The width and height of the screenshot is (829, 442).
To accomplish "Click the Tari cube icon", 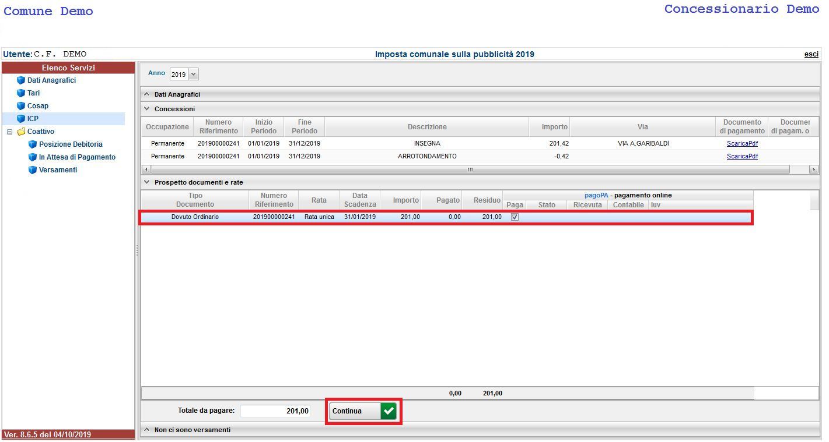I will [x=21, y=93].
